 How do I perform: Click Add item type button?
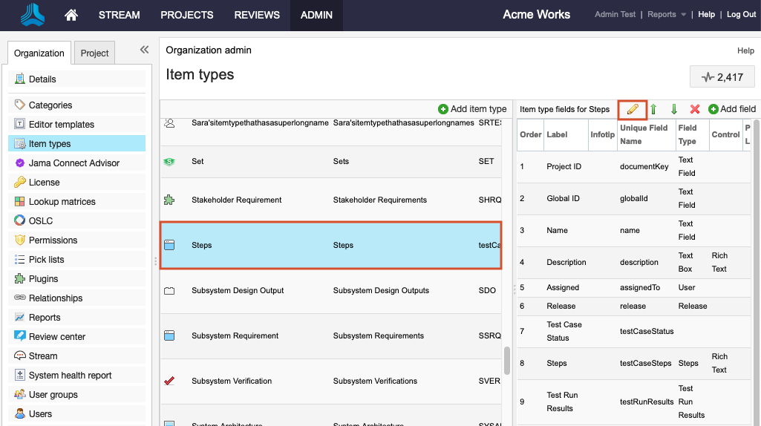[472, 109]
